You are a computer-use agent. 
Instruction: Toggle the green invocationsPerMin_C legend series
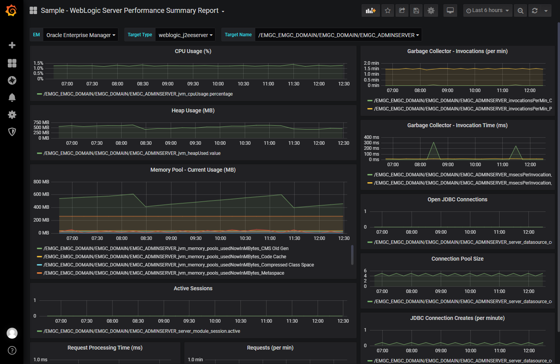tap(463, 101)
